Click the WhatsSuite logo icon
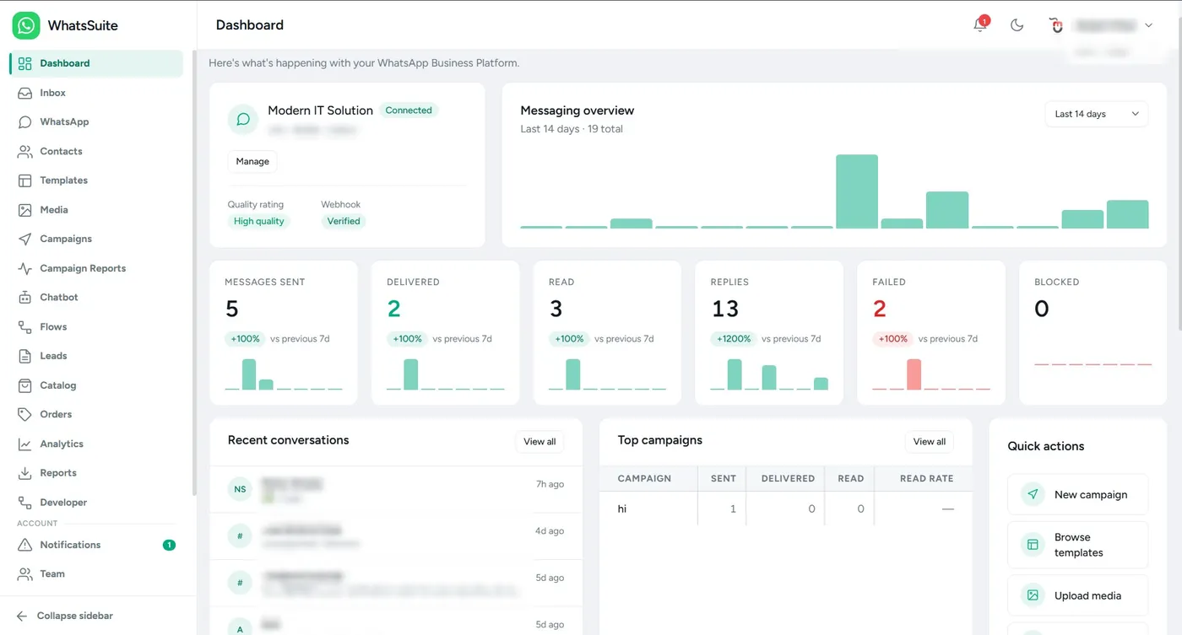 pyautogui.click(x=26, y=25)
